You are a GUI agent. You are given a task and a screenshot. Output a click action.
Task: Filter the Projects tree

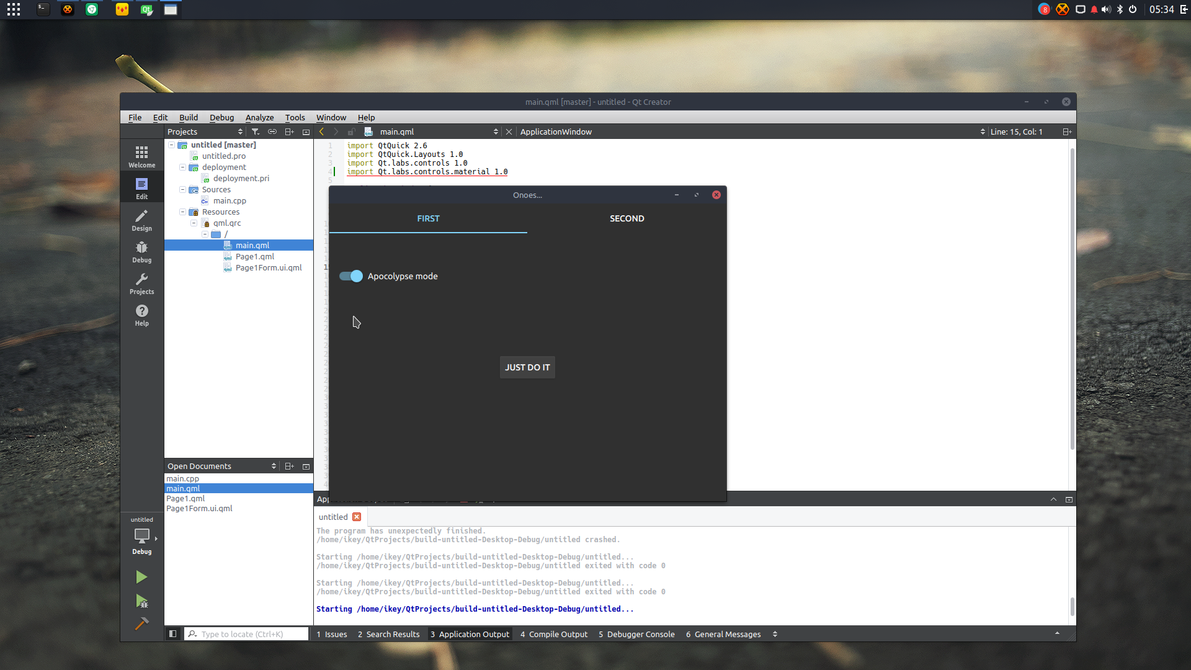(256, 132)
